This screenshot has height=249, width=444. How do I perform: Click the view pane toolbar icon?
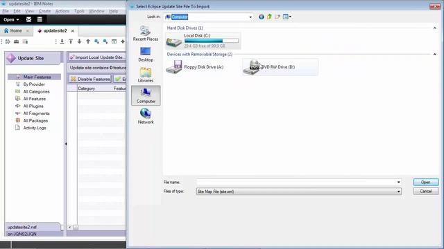114,41
